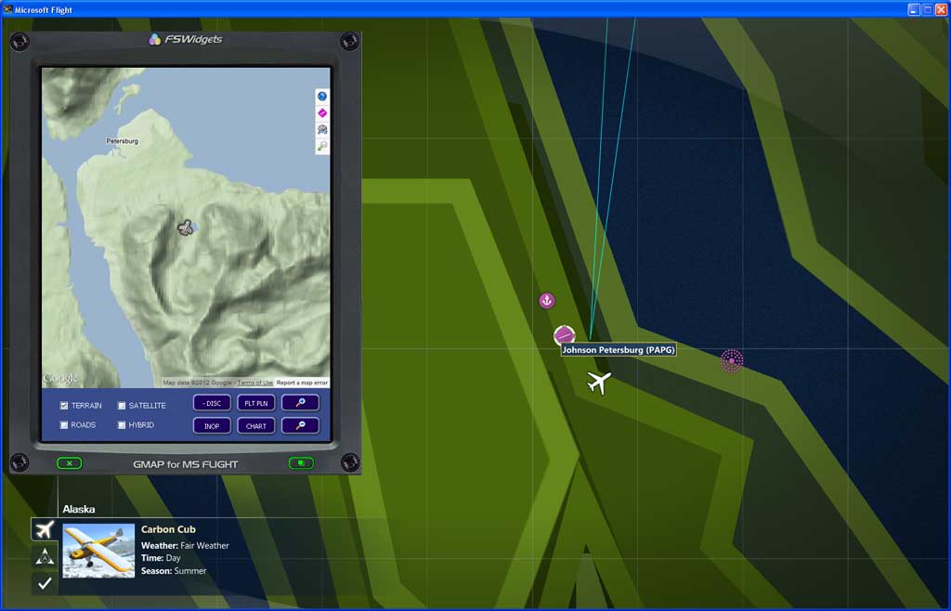Click the blue globe icon on the GMAP map
The image size is (951, 611).
click(322, 97)
